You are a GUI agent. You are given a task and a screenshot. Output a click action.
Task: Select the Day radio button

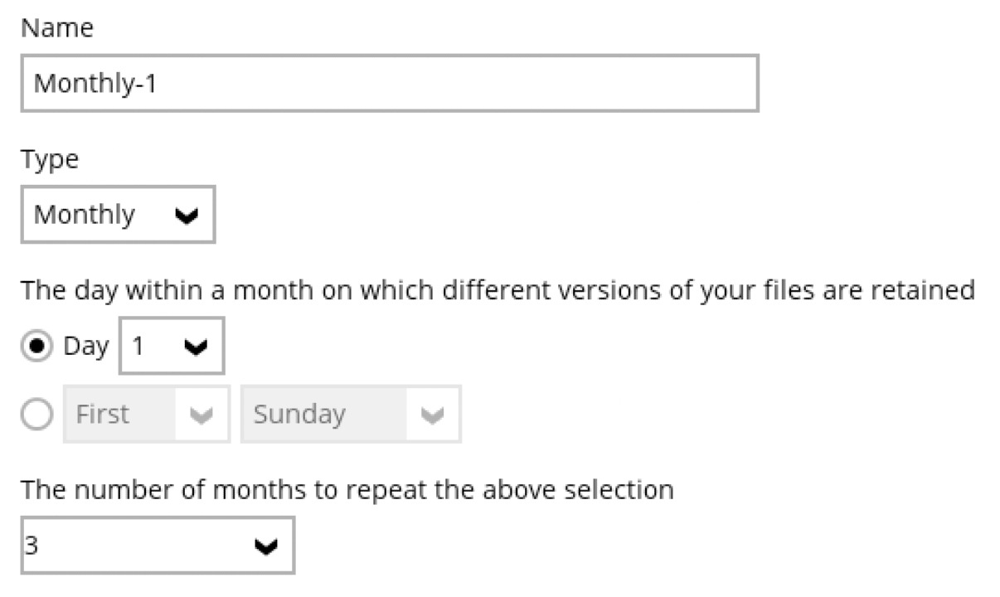pyautogui.click(x=37, y=347)
